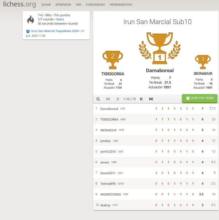Open the VER menu

click(x=78, y=5)
